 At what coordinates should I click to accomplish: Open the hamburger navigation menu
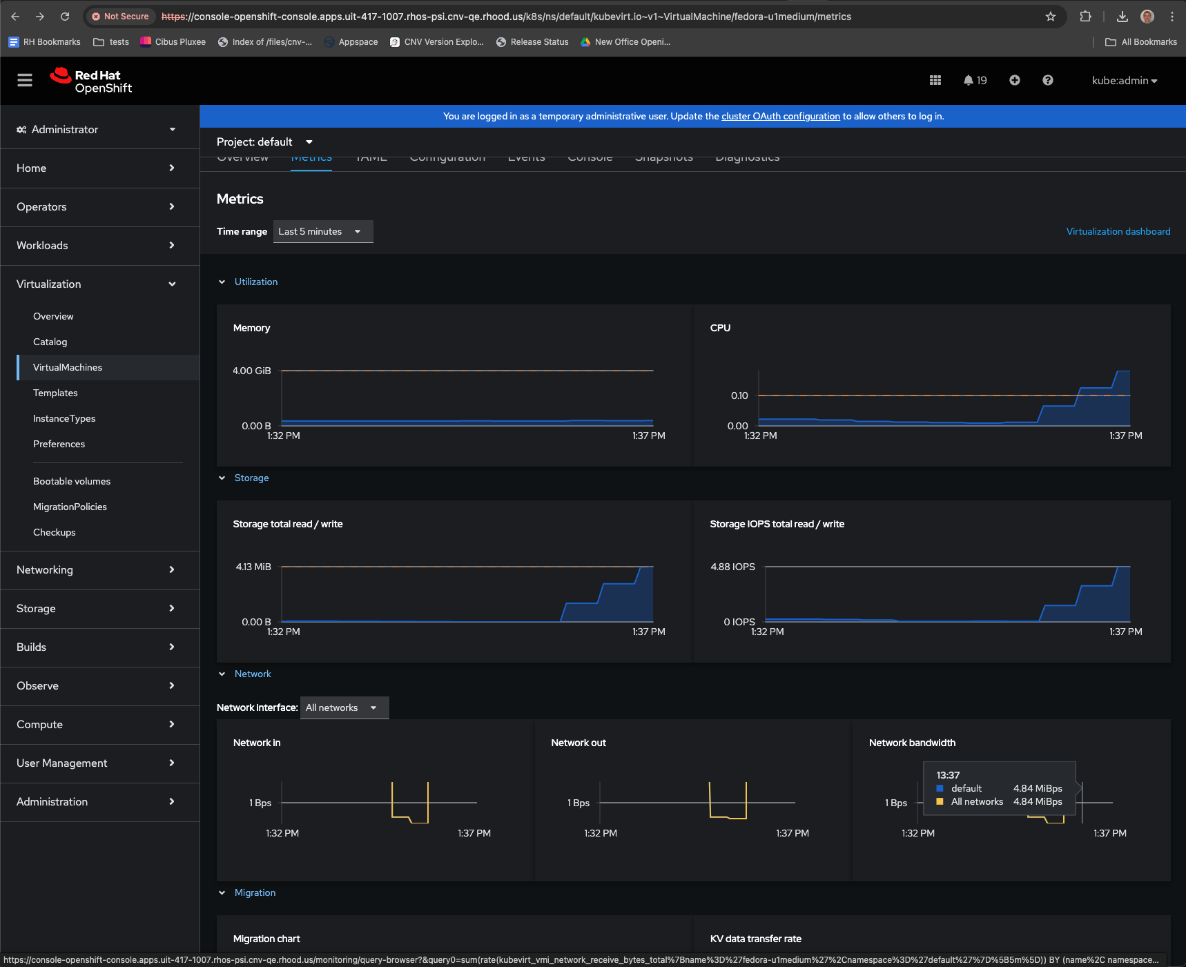25,80
